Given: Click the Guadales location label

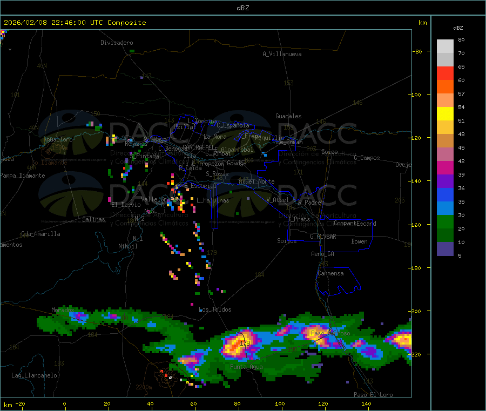Looking at the screenshot, I should (288, 116).
